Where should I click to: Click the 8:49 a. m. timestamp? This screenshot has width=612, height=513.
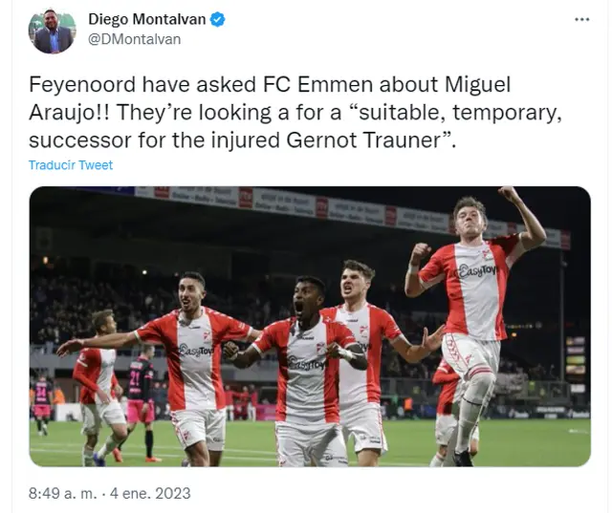coord(62,493)
